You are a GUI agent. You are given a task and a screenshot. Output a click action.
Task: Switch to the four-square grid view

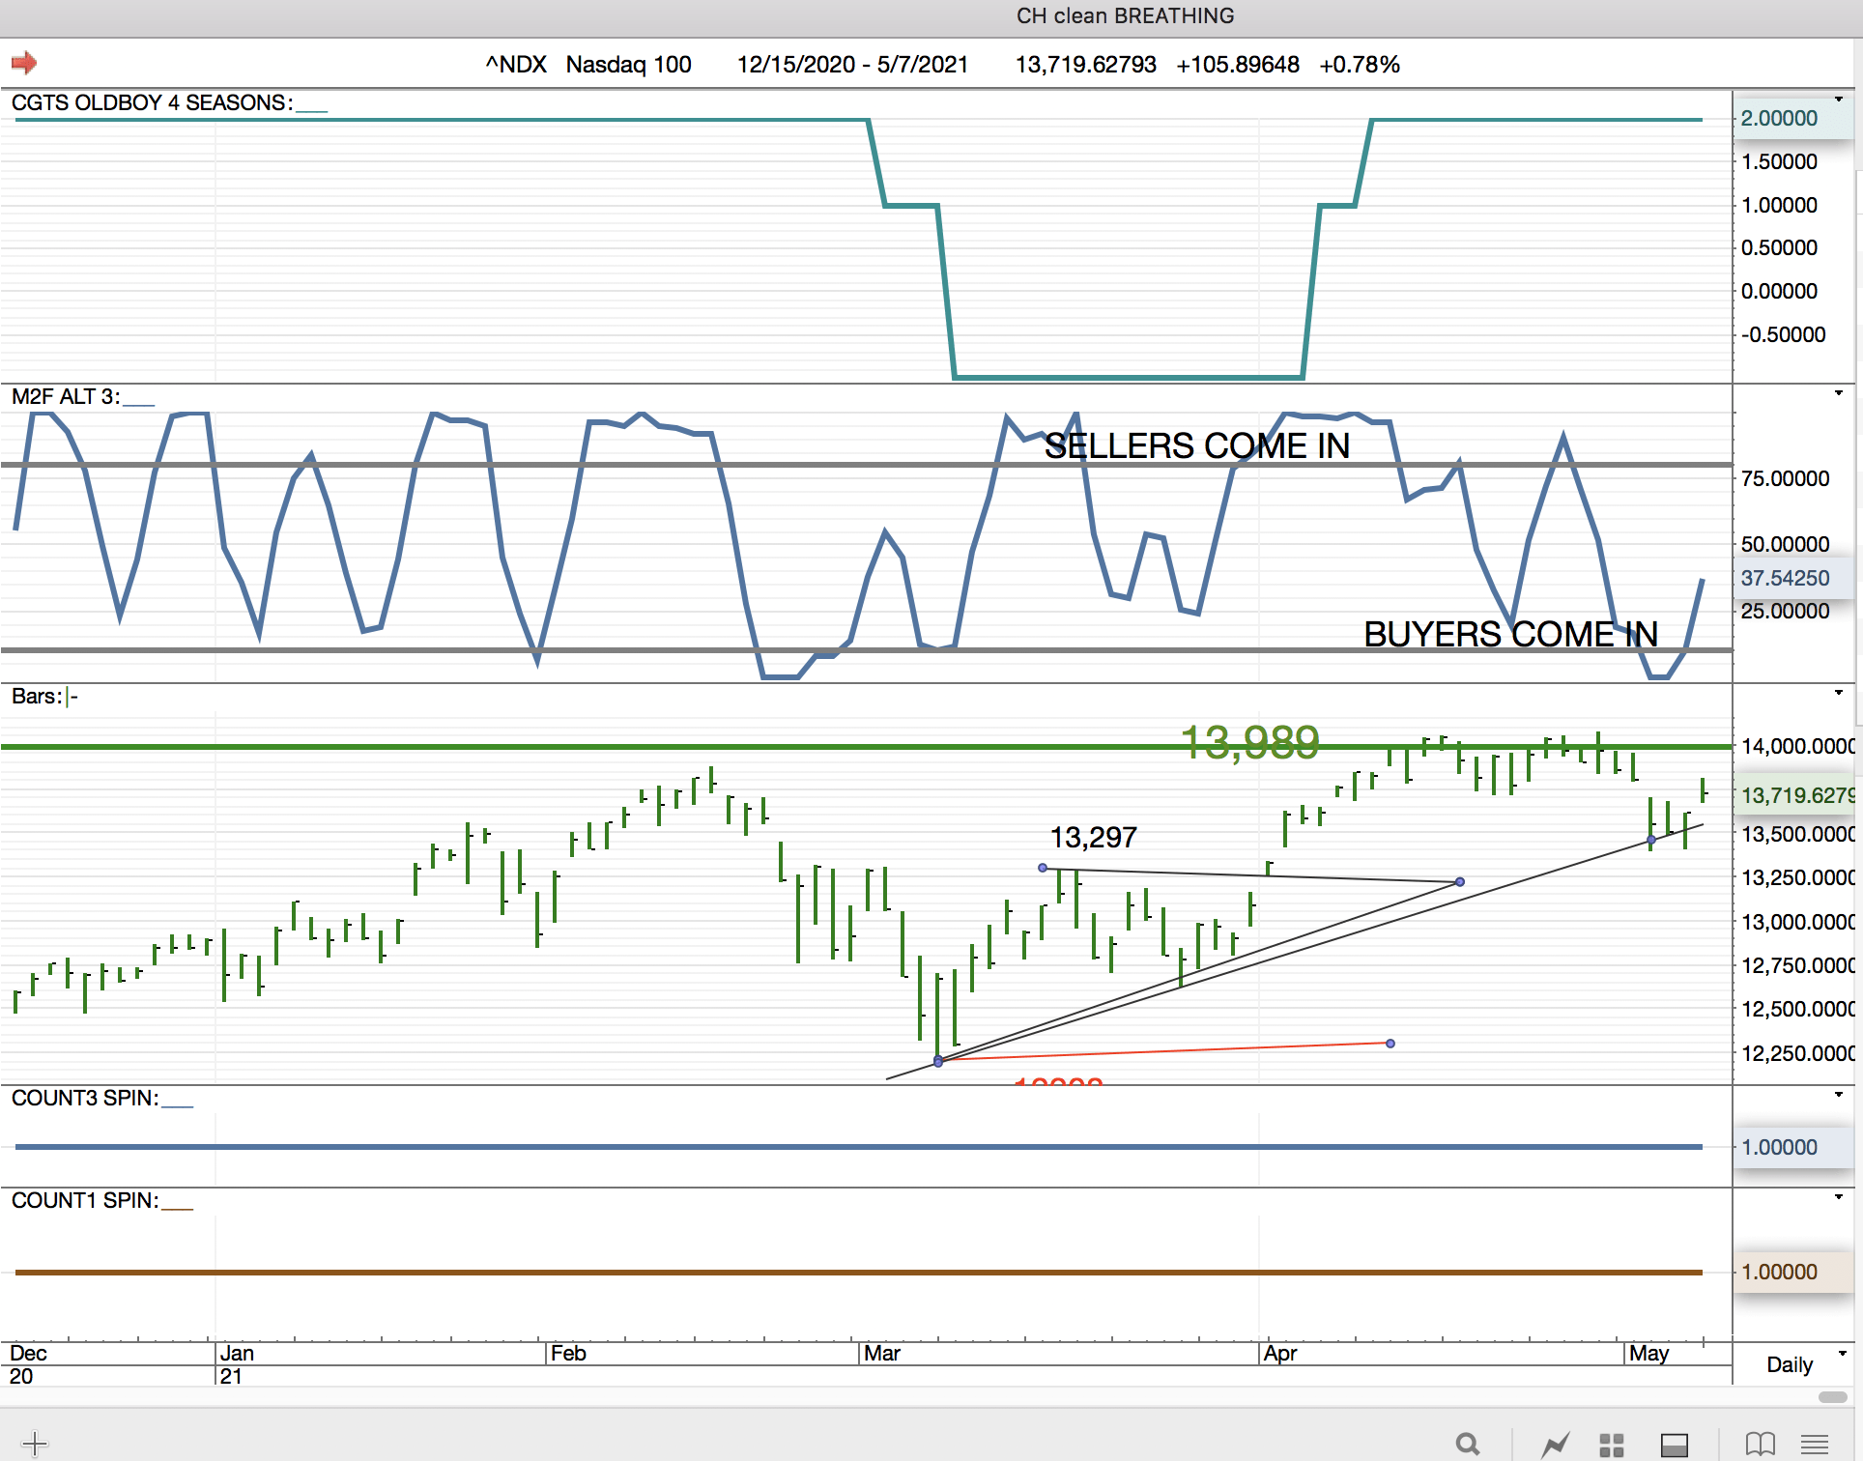1611,1445
